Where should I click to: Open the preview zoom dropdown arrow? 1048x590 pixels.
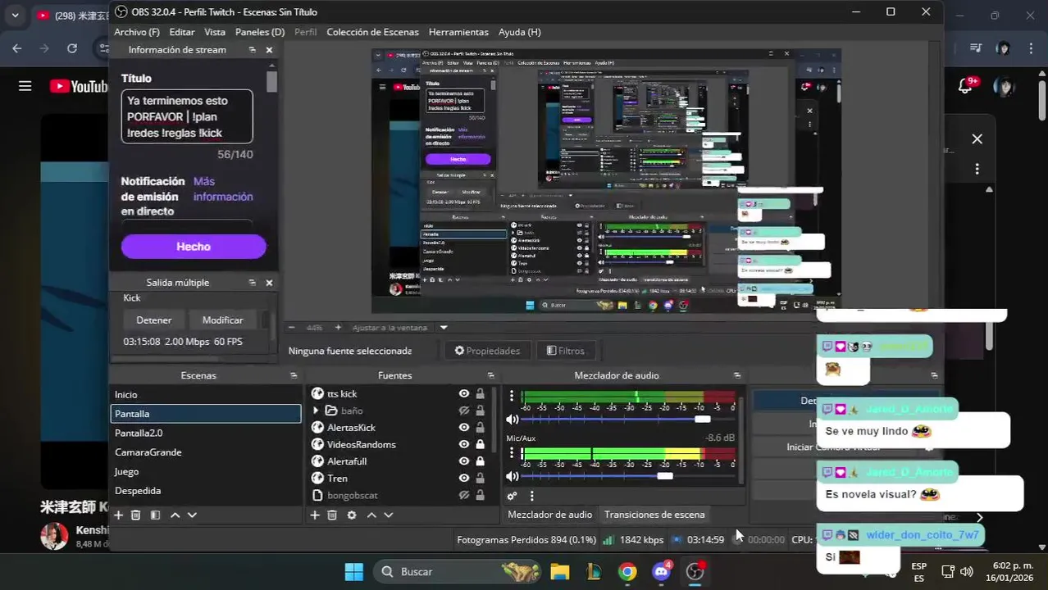pyautogui.click(x=444, y=328)
